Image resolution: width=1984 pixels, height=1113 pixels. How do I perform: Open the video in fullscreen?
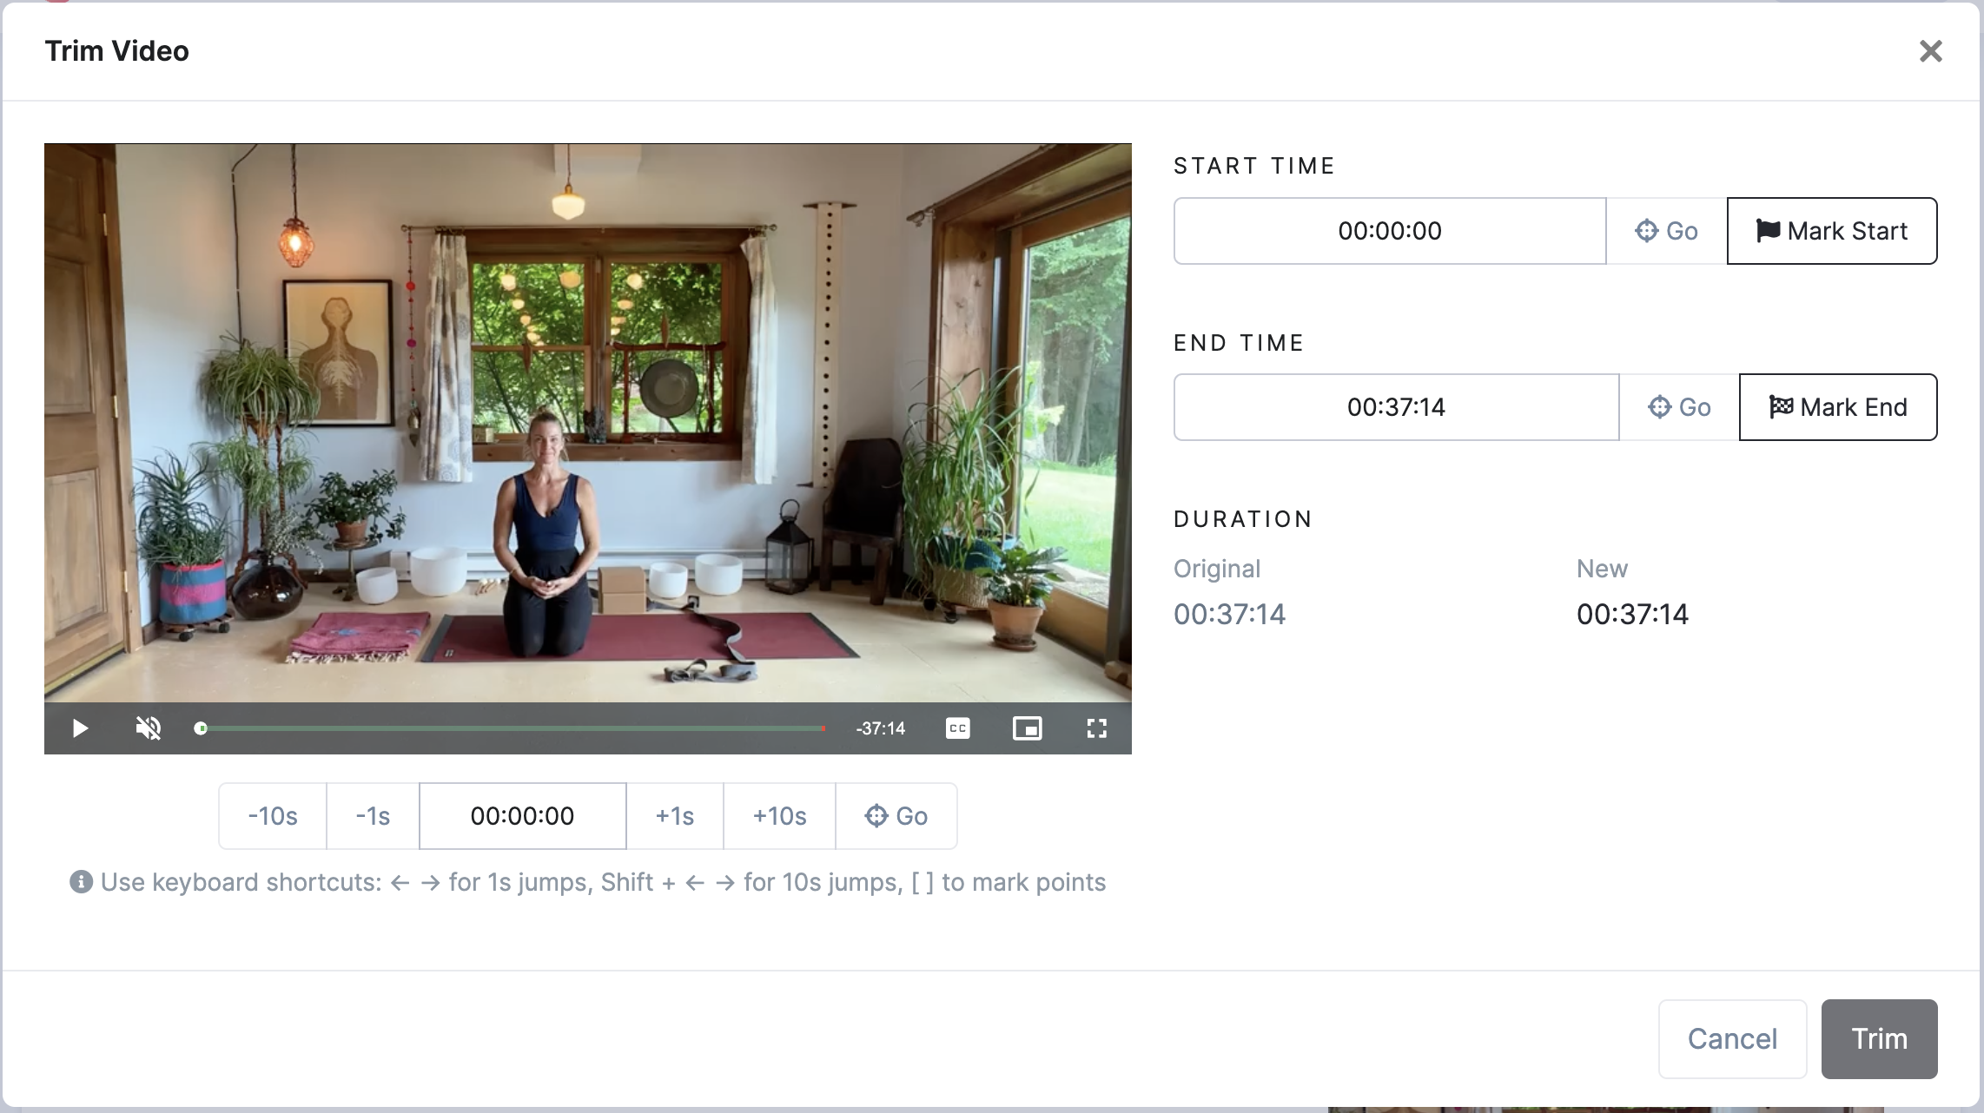coord(1096,728)
